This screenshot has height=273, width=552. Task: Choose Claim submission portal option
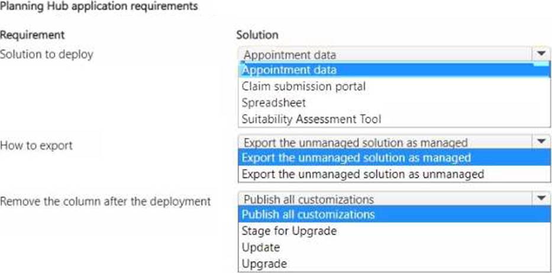(304, 86)
